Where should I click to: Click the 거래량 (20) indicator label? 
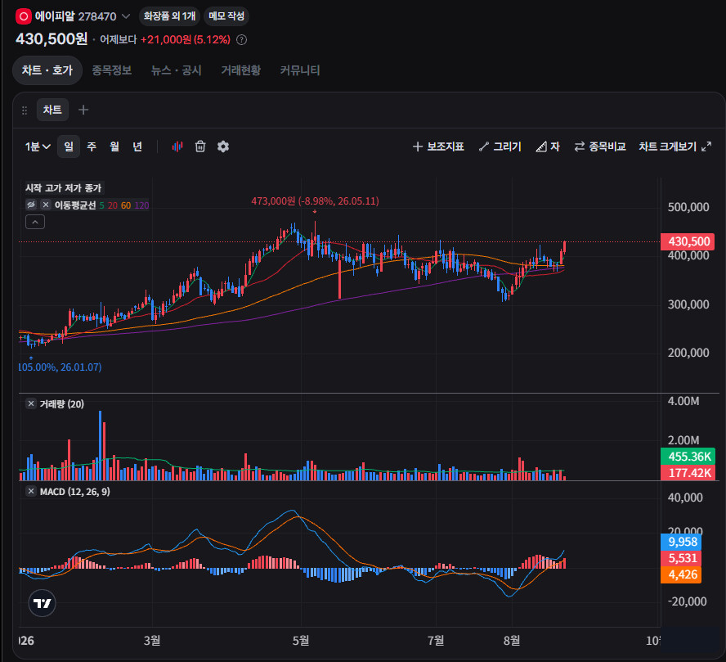pyautogui.click(x=62, y=404)
